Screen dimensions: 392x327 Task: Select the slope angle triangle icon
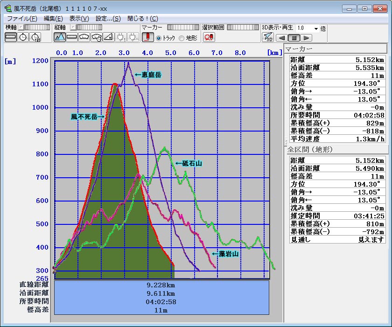click(108, 37)
